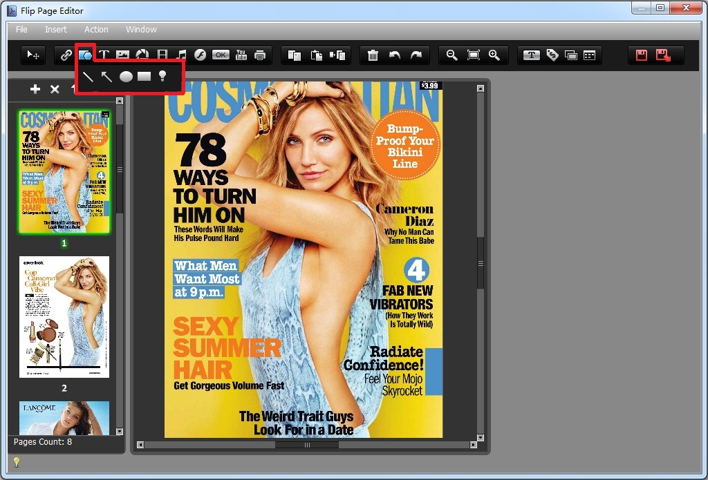This screenshot has height=480, width=708.
Task: Embed a YouTube video
Action: tap(241, 55)
